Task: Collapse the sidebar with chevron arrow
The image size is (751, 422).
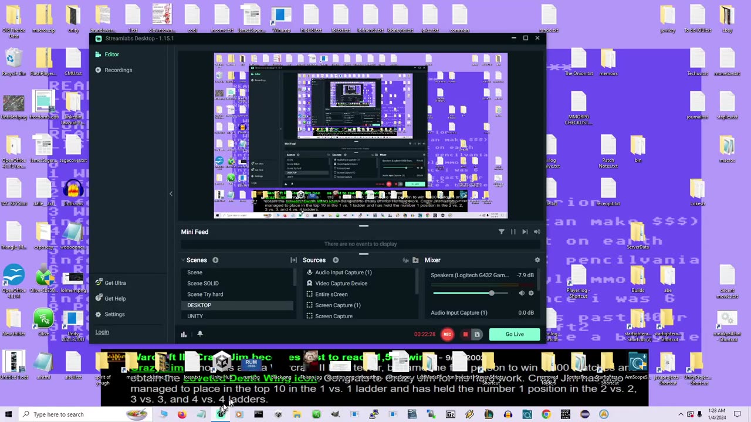Action: (x=171, y=193)
